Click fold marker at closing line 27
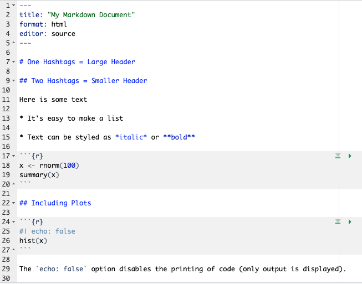 click(14, 250)
